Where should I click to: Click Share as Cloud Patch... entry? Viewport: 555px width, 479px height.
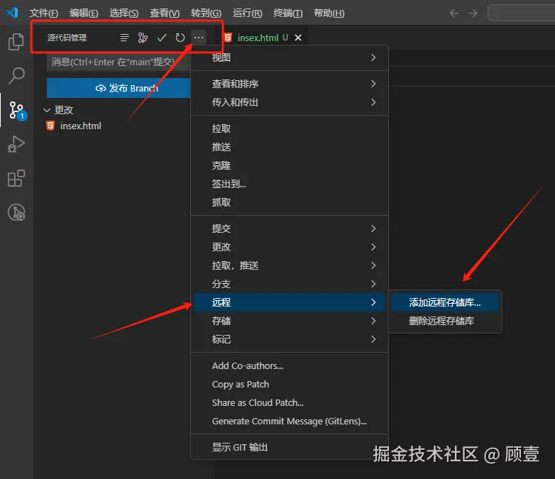pos(290,402)
